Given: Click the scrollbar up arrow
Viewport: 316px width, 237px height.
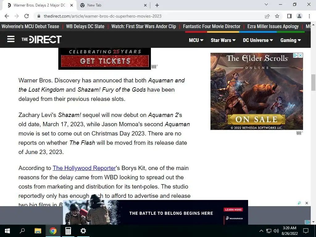Looking at the screenshot, I should point(313,25).
